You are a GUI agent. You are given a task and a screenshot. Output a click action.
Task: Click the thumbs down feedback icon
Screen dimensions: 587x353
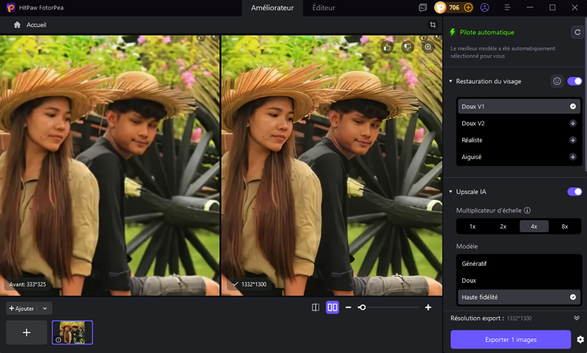(x=408, y=47)
